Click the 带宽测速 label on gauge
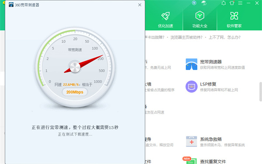Viewport: 262px width, 164px height. 75,50
